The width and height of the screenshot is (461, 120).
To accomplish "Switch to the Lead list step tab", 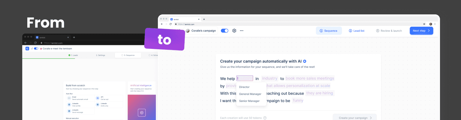I will point(357,31).
